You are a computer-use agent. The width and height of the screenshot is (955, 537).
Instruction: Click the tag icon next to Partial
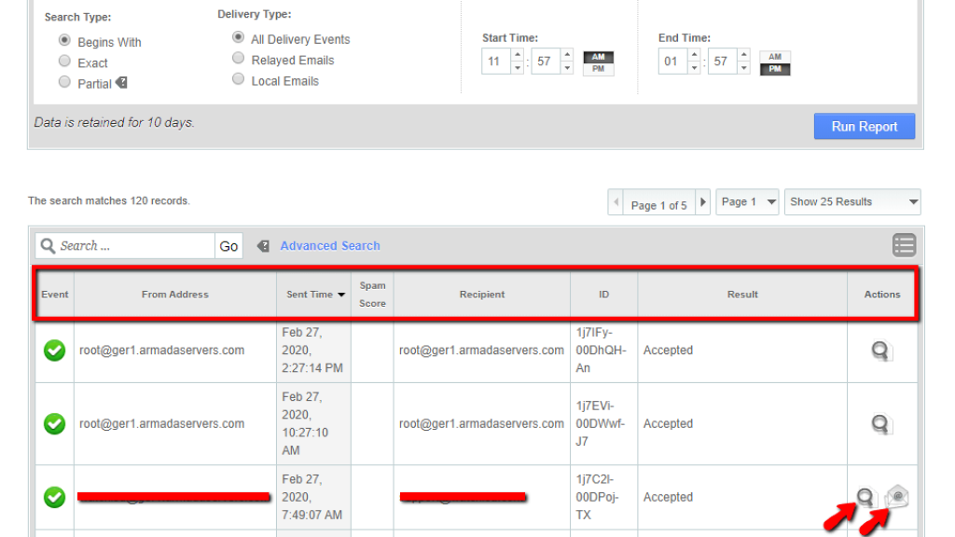(122, 82)
